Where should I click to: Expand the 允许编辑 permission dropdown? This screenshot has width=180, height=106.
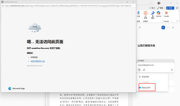tap(142, 61)
